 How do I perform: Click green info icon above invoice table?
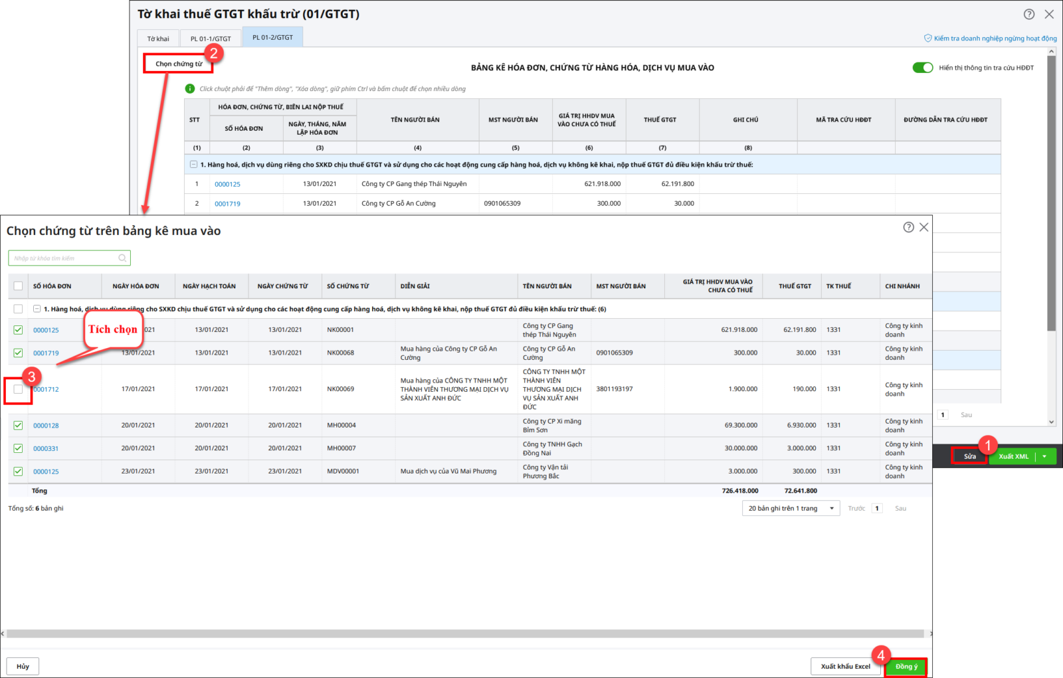[x=190, y=89]
